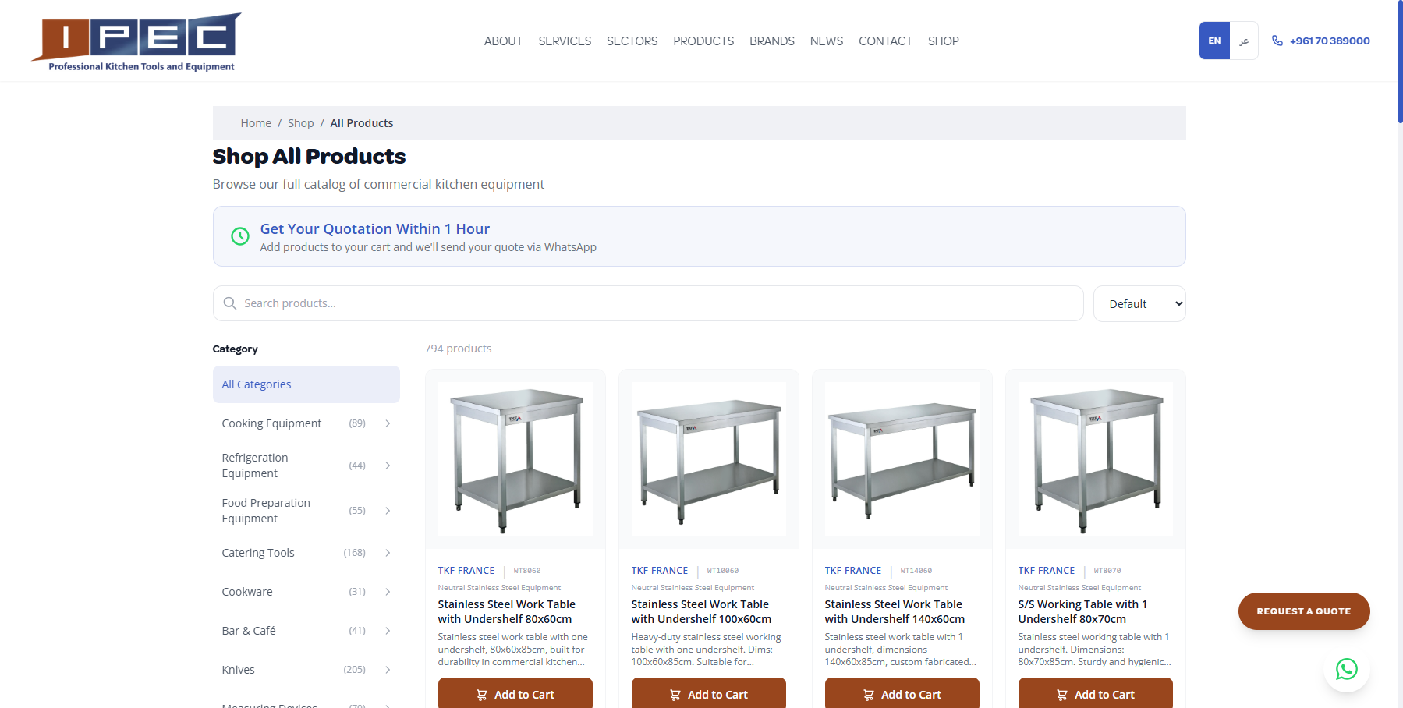Click the search magnifier icon in search bar
This screenshot has width=1403, height=708.
pyautogui.click(x=230, y=303)
